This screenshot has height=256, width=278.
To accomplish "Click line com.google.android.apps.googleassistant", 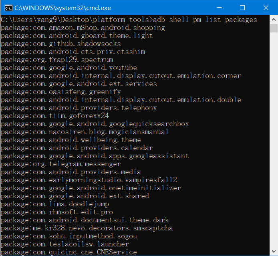I will point(95,156).
